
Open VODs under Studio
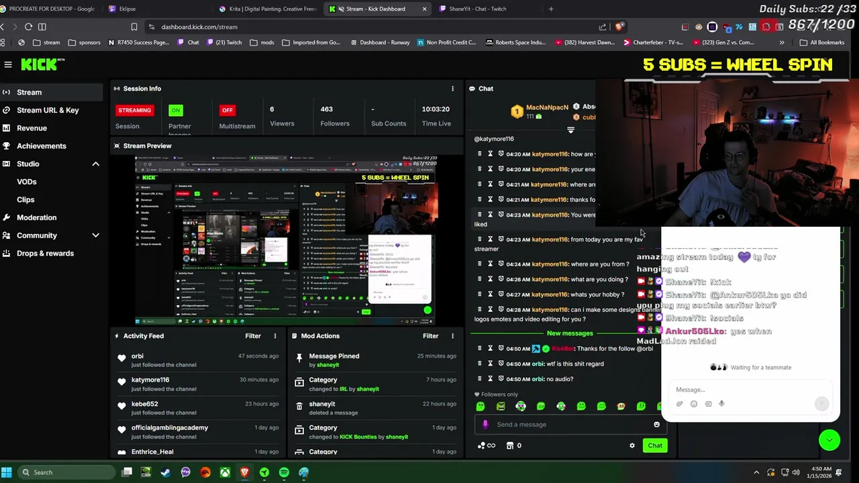coord(27,182)
